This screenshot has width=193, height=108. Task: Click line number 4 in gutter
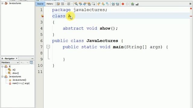(41, 28)
